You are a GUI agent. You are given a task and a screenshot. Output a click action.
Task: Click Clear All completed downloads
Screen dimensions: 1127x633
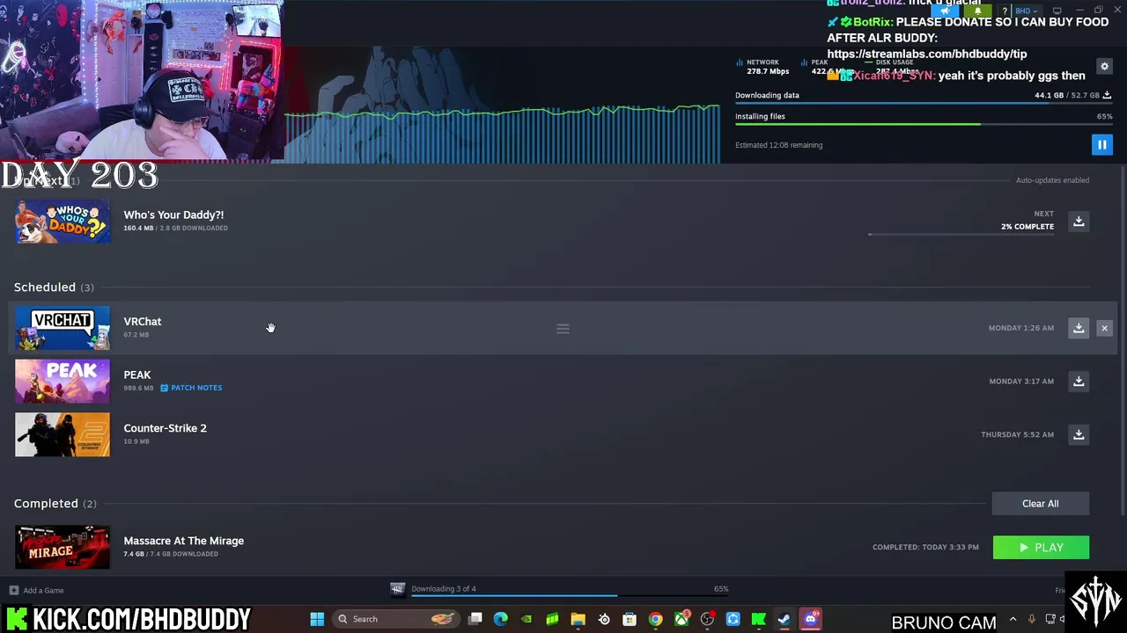click(1041, 504)
